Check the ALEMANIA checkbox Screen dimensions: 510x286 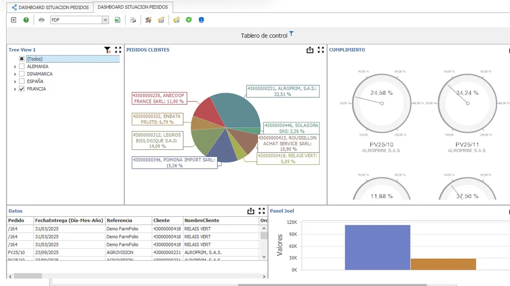pyautogui.click(x=22, y=67)
